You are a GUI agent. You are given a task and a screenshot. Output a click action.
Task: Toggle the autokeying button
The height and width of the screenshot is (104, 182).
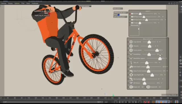pos(149,102)
